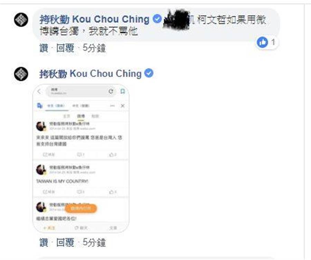
Task: Open the first commenter's profile avatar
Action: (x=21, y=20)
